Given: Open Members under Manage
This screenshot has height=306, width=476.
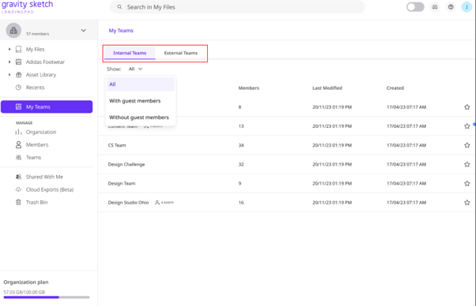Looking at the screenshot, I should coord(37,144).
